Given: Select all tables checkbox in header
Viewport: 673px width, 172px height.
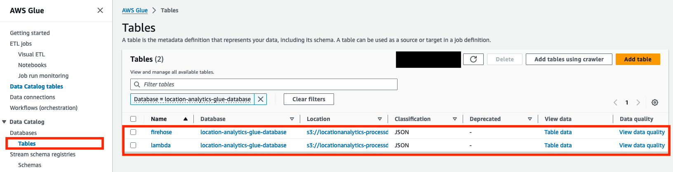Looking at the screenshot, I should [x=133, y=119].
